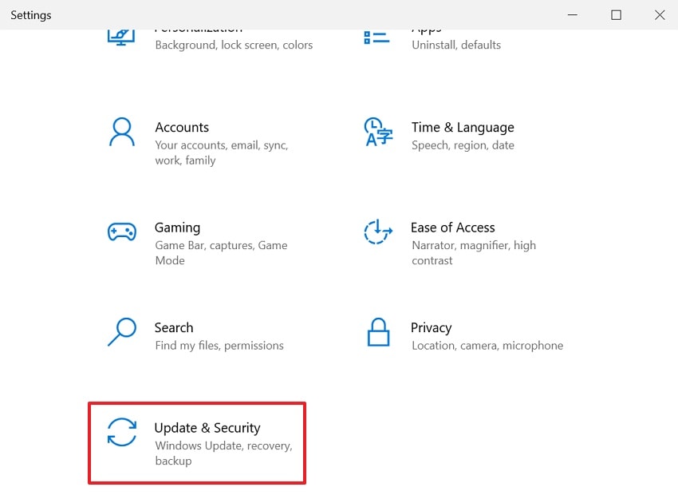Click the Search magnifier icon

[121, 332]
